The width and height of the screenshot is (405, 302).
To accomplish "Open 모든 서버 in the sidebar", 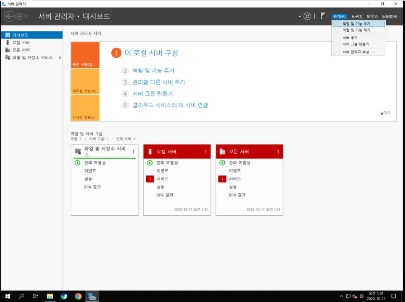I will (21, 50).
